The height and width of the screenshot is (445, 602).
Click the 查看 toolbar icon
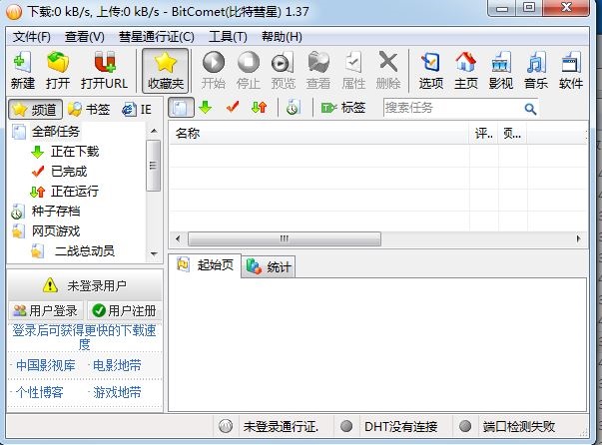[318, 71]
